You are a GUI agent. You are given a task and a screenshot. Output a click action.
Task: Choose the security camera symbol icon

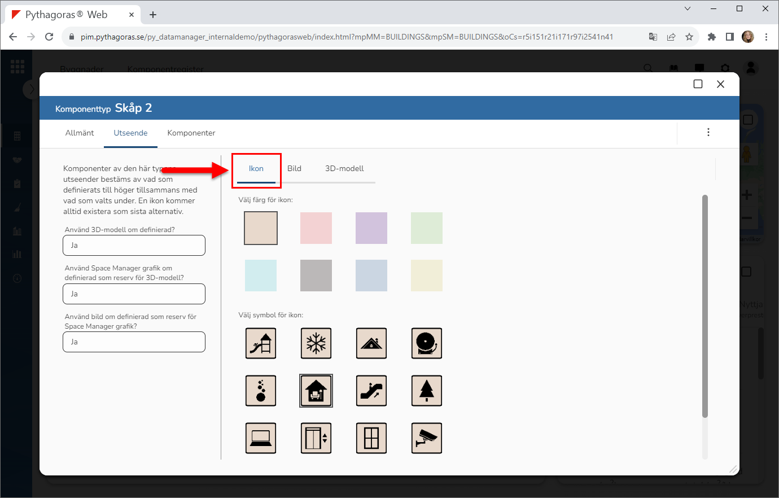click(427, 438)
